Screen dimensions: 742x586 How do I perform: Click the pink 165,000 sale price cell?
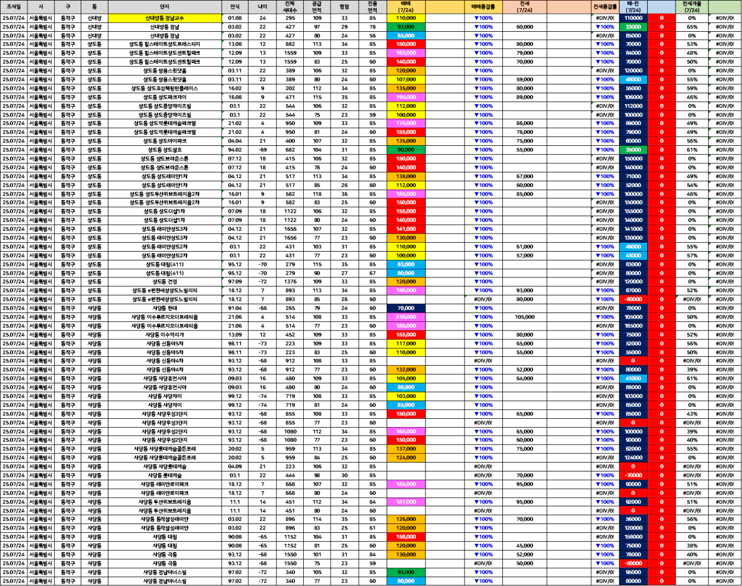406,431
